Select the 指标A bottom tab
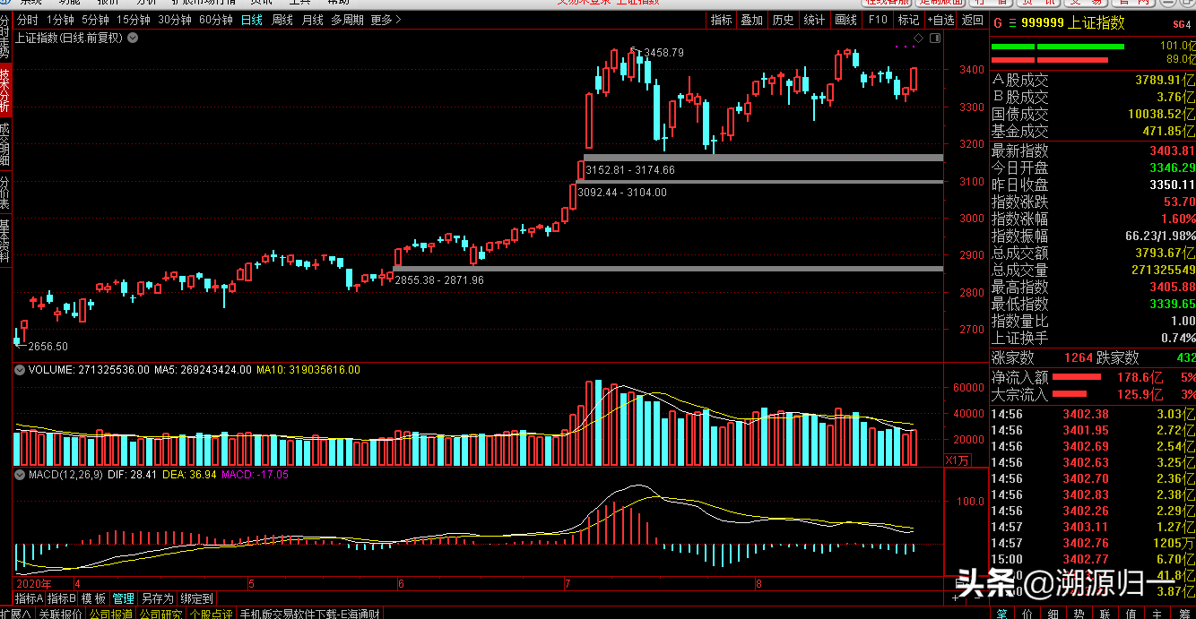The width and height of the screenshot is (1196, 619). (29, 598)
